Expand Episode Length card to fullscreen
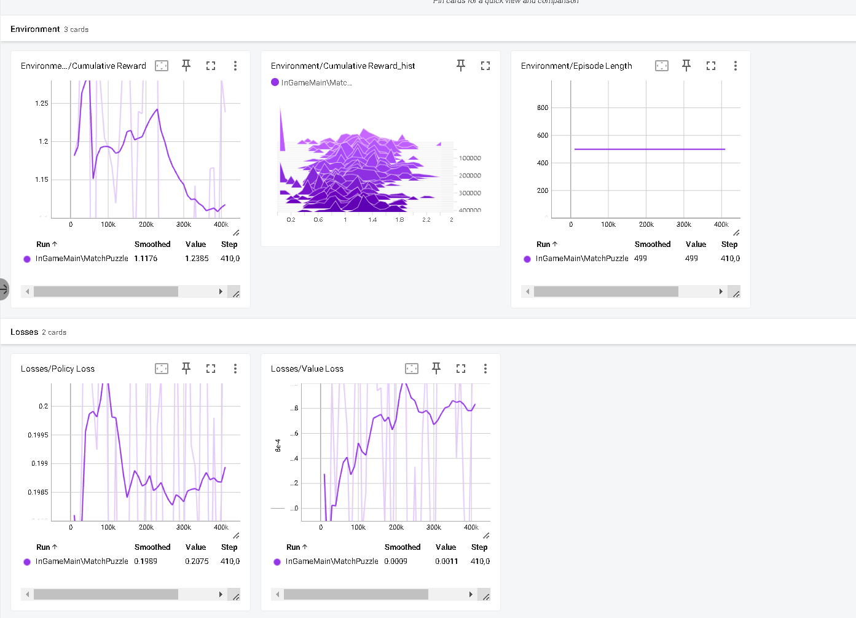This screenshot has height=618, width=856. [x=711, y=66]
